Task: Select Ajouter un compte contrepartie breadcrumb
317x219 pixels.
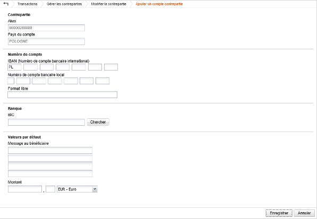Action: [159, 4]
